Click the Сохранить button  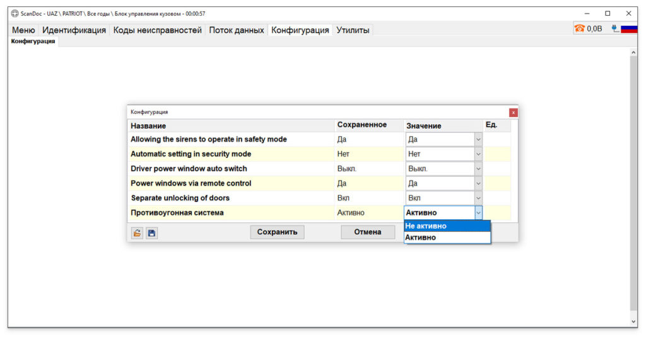[x=278, y=232]
